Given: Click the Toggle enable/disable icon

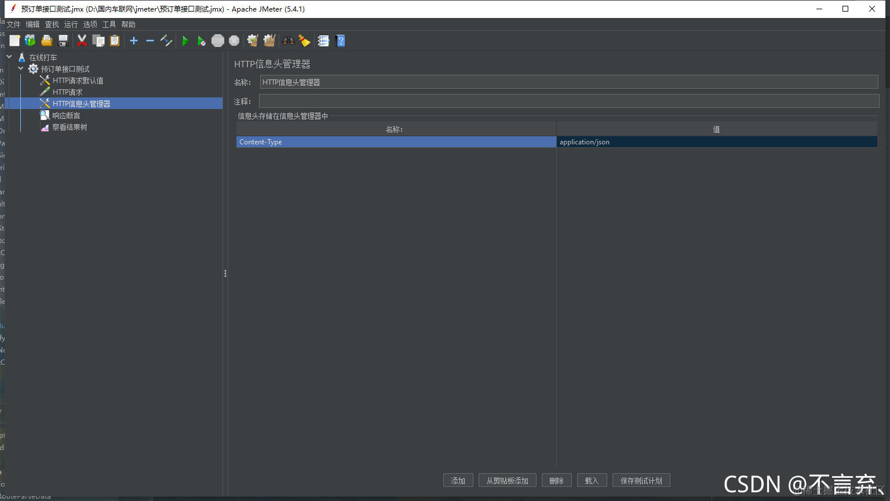Looking at the screenshot, I should (x=166, y=41).
